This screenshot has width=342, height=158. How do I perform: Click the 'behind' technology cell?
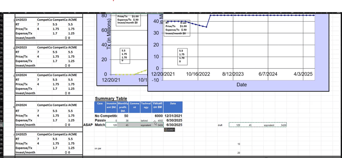pos(146,121)
